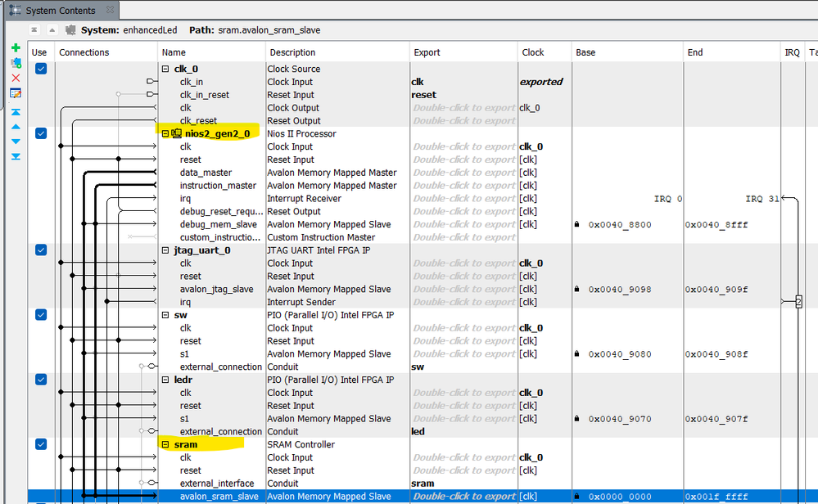The width and height of the screenshot is (818, 504).
Task: Click the green plus add component icon
Action: pos(15,48)
